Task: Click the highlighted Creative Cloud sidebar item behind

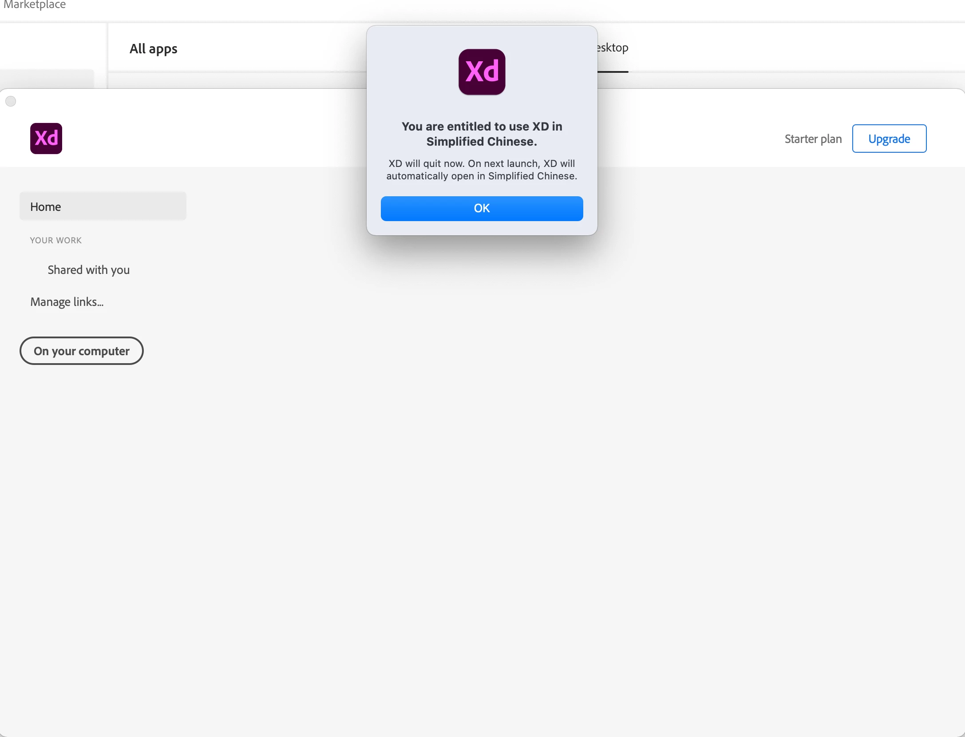Action: tap(47, 79)
